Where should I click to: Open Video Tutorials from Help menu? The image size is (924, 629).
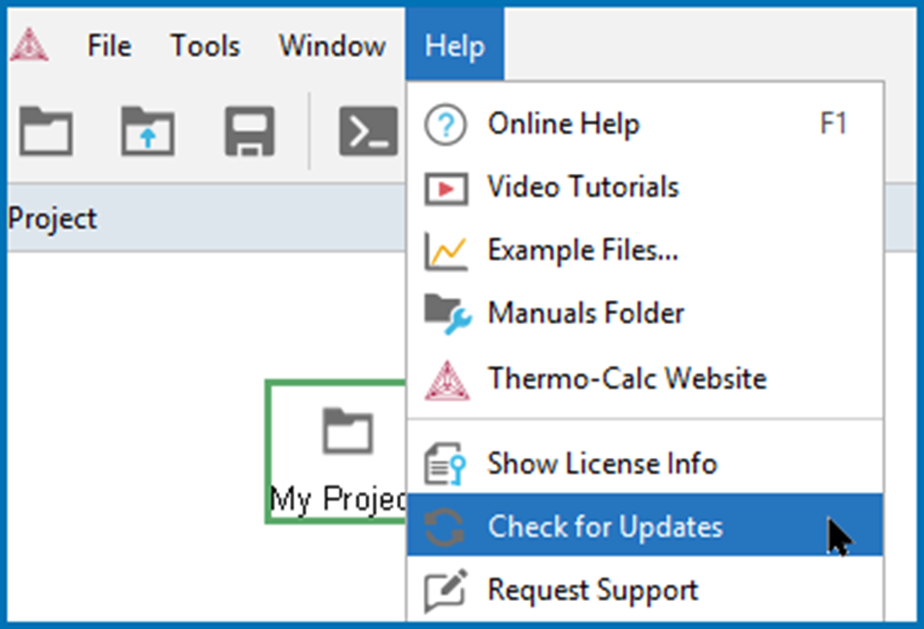coord(645,187)
